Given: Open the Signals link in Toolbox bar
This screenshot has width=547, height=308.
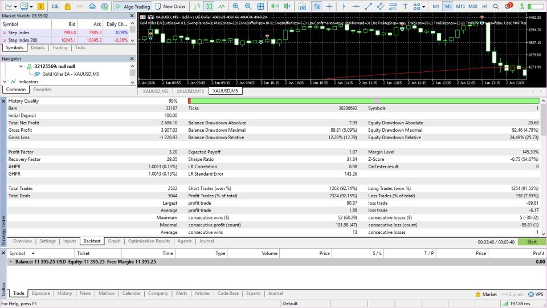Looking at the screenshot, I should [x=512, y=294].
